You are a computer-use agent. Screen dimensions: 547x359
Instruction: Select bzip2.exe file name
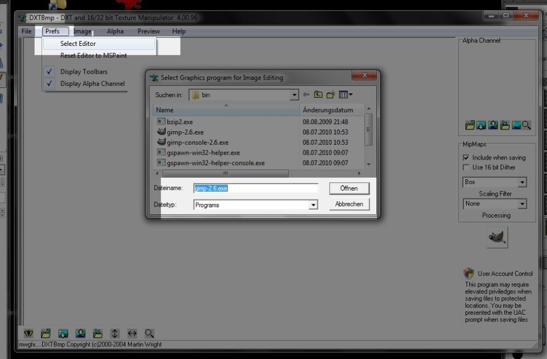[x=179, y=122]
